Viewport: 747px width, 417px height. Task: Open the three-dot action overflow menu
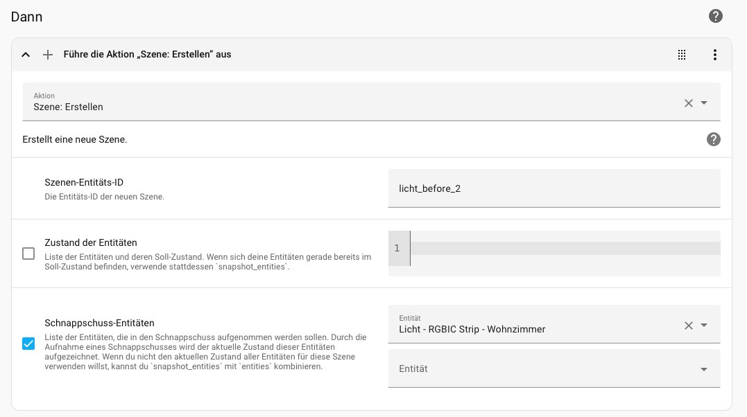[x=715, y=55]
